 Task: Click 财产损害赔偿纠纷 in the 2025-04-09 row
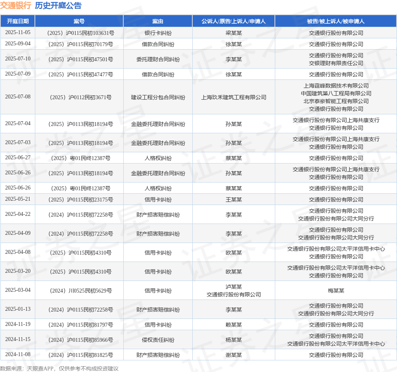pos(158,234)
